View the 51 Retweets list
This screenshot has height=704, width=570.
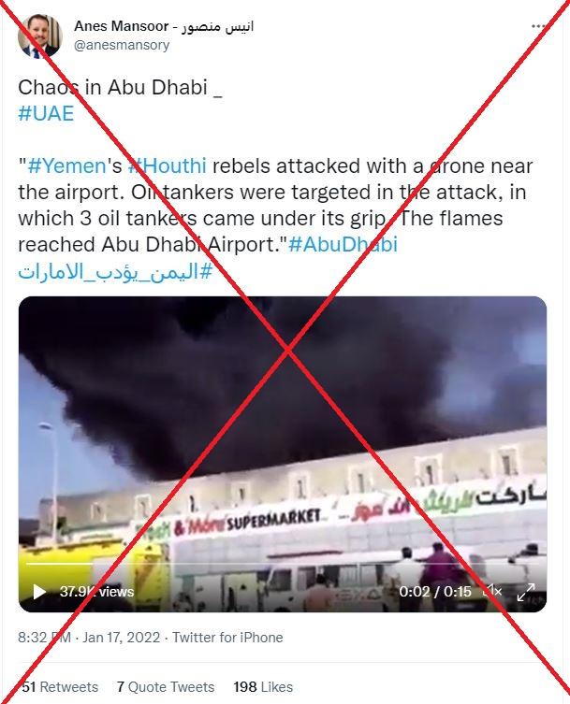pos(60,687)
